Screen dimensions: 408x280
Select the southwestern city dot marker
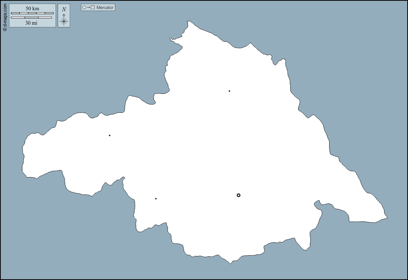[x=156, y=199]
